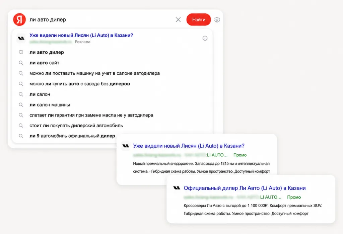Clear the search query with X icon

tap(178, 20)
